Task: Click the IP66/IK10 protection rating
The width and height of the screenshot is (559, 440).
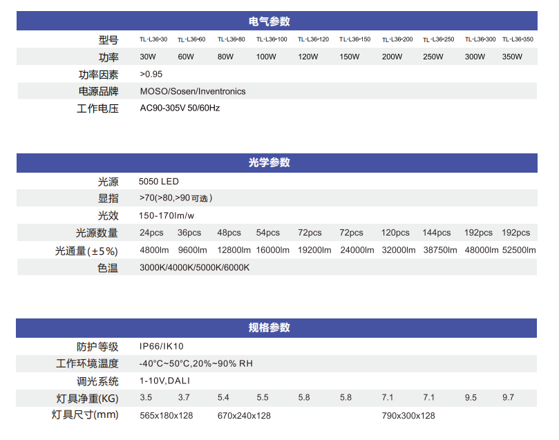Action: [x=162, y=346]
